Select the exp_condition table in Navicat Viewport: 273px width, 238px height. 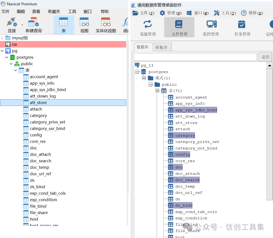43,200
